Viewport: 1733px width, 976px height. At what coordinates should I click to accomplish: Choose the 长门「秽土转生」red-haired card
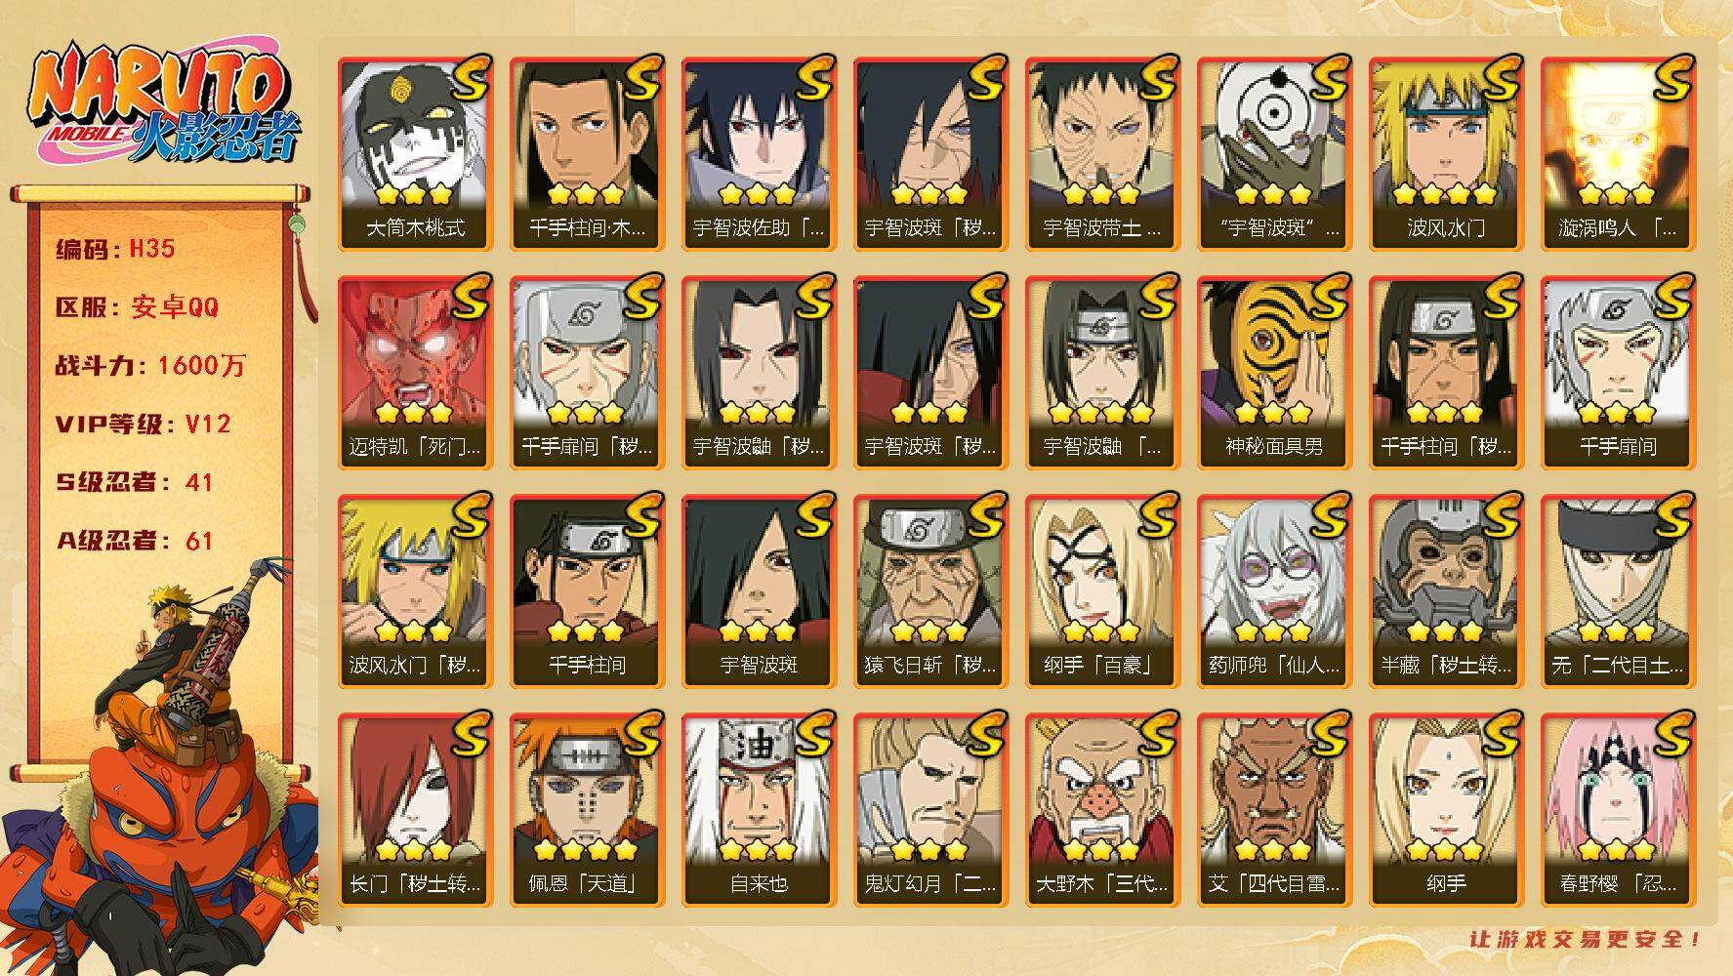415,810
